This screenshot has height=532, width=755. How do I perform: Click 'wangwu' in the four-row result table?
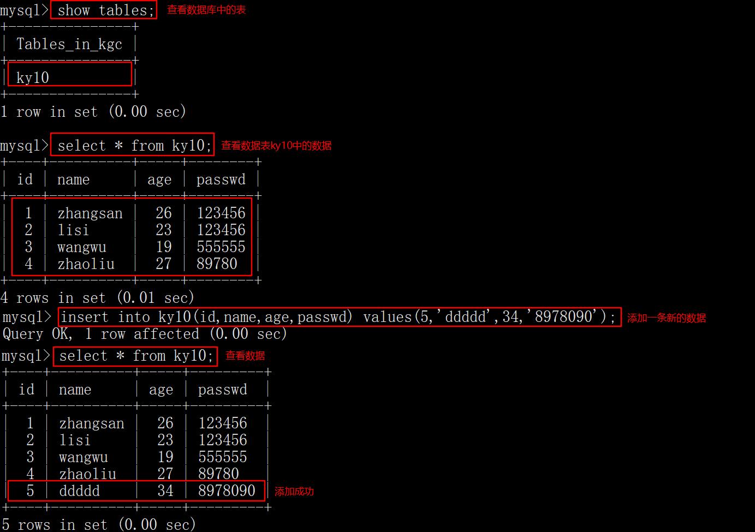pyautogui.click(x=82, y=247)
